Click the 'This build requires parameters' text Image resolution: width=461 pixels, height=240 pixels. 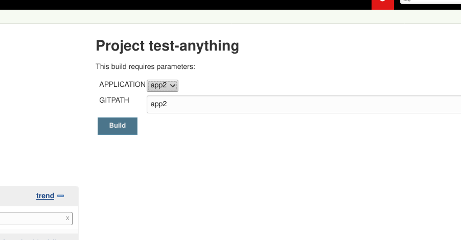145,66
